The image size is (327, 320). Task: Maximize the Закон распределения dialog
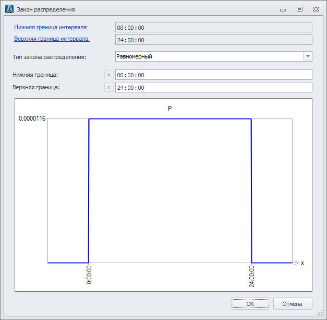299,9
